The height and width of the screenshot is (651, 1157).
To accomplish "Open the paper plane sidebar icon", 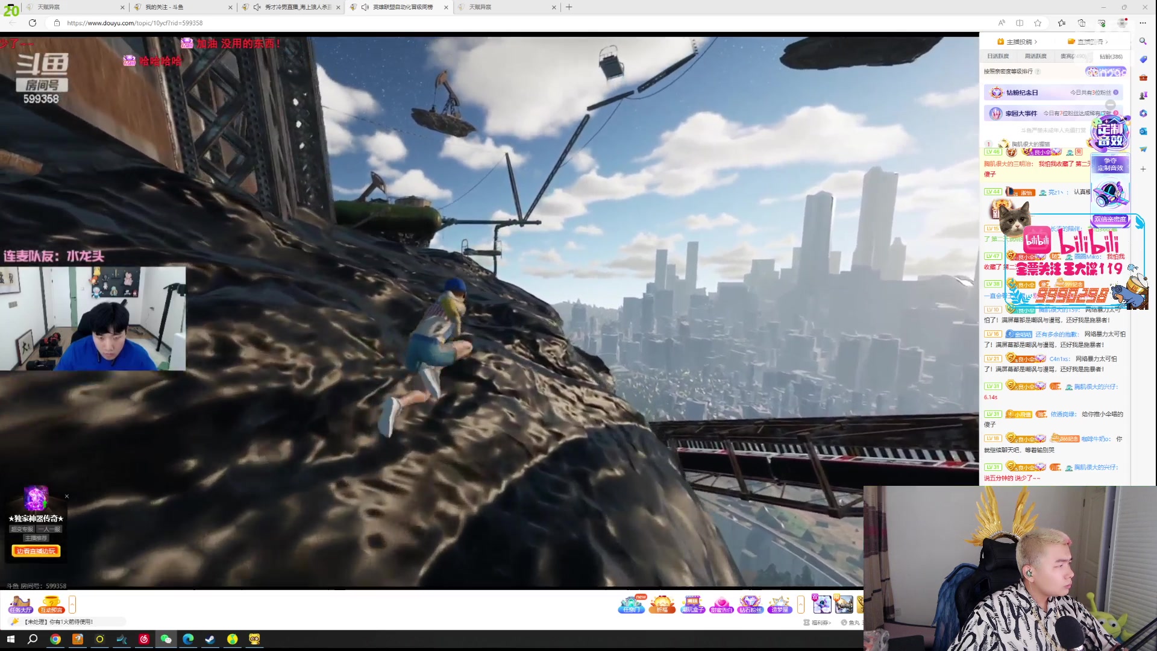I will tap(1143, 149).
